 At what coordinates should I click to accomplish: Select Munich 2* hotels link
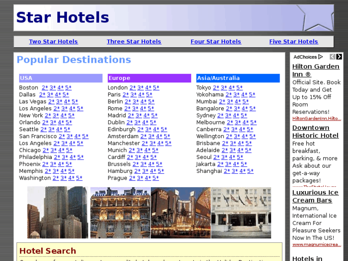point(132,150)
